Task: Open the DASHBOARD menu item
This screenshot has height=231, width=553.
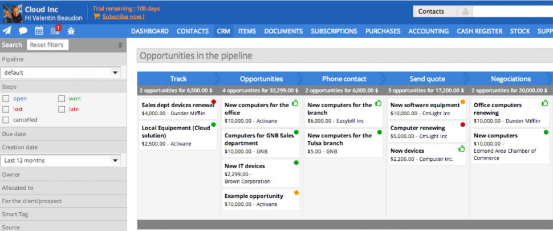Action: [149, 31]
